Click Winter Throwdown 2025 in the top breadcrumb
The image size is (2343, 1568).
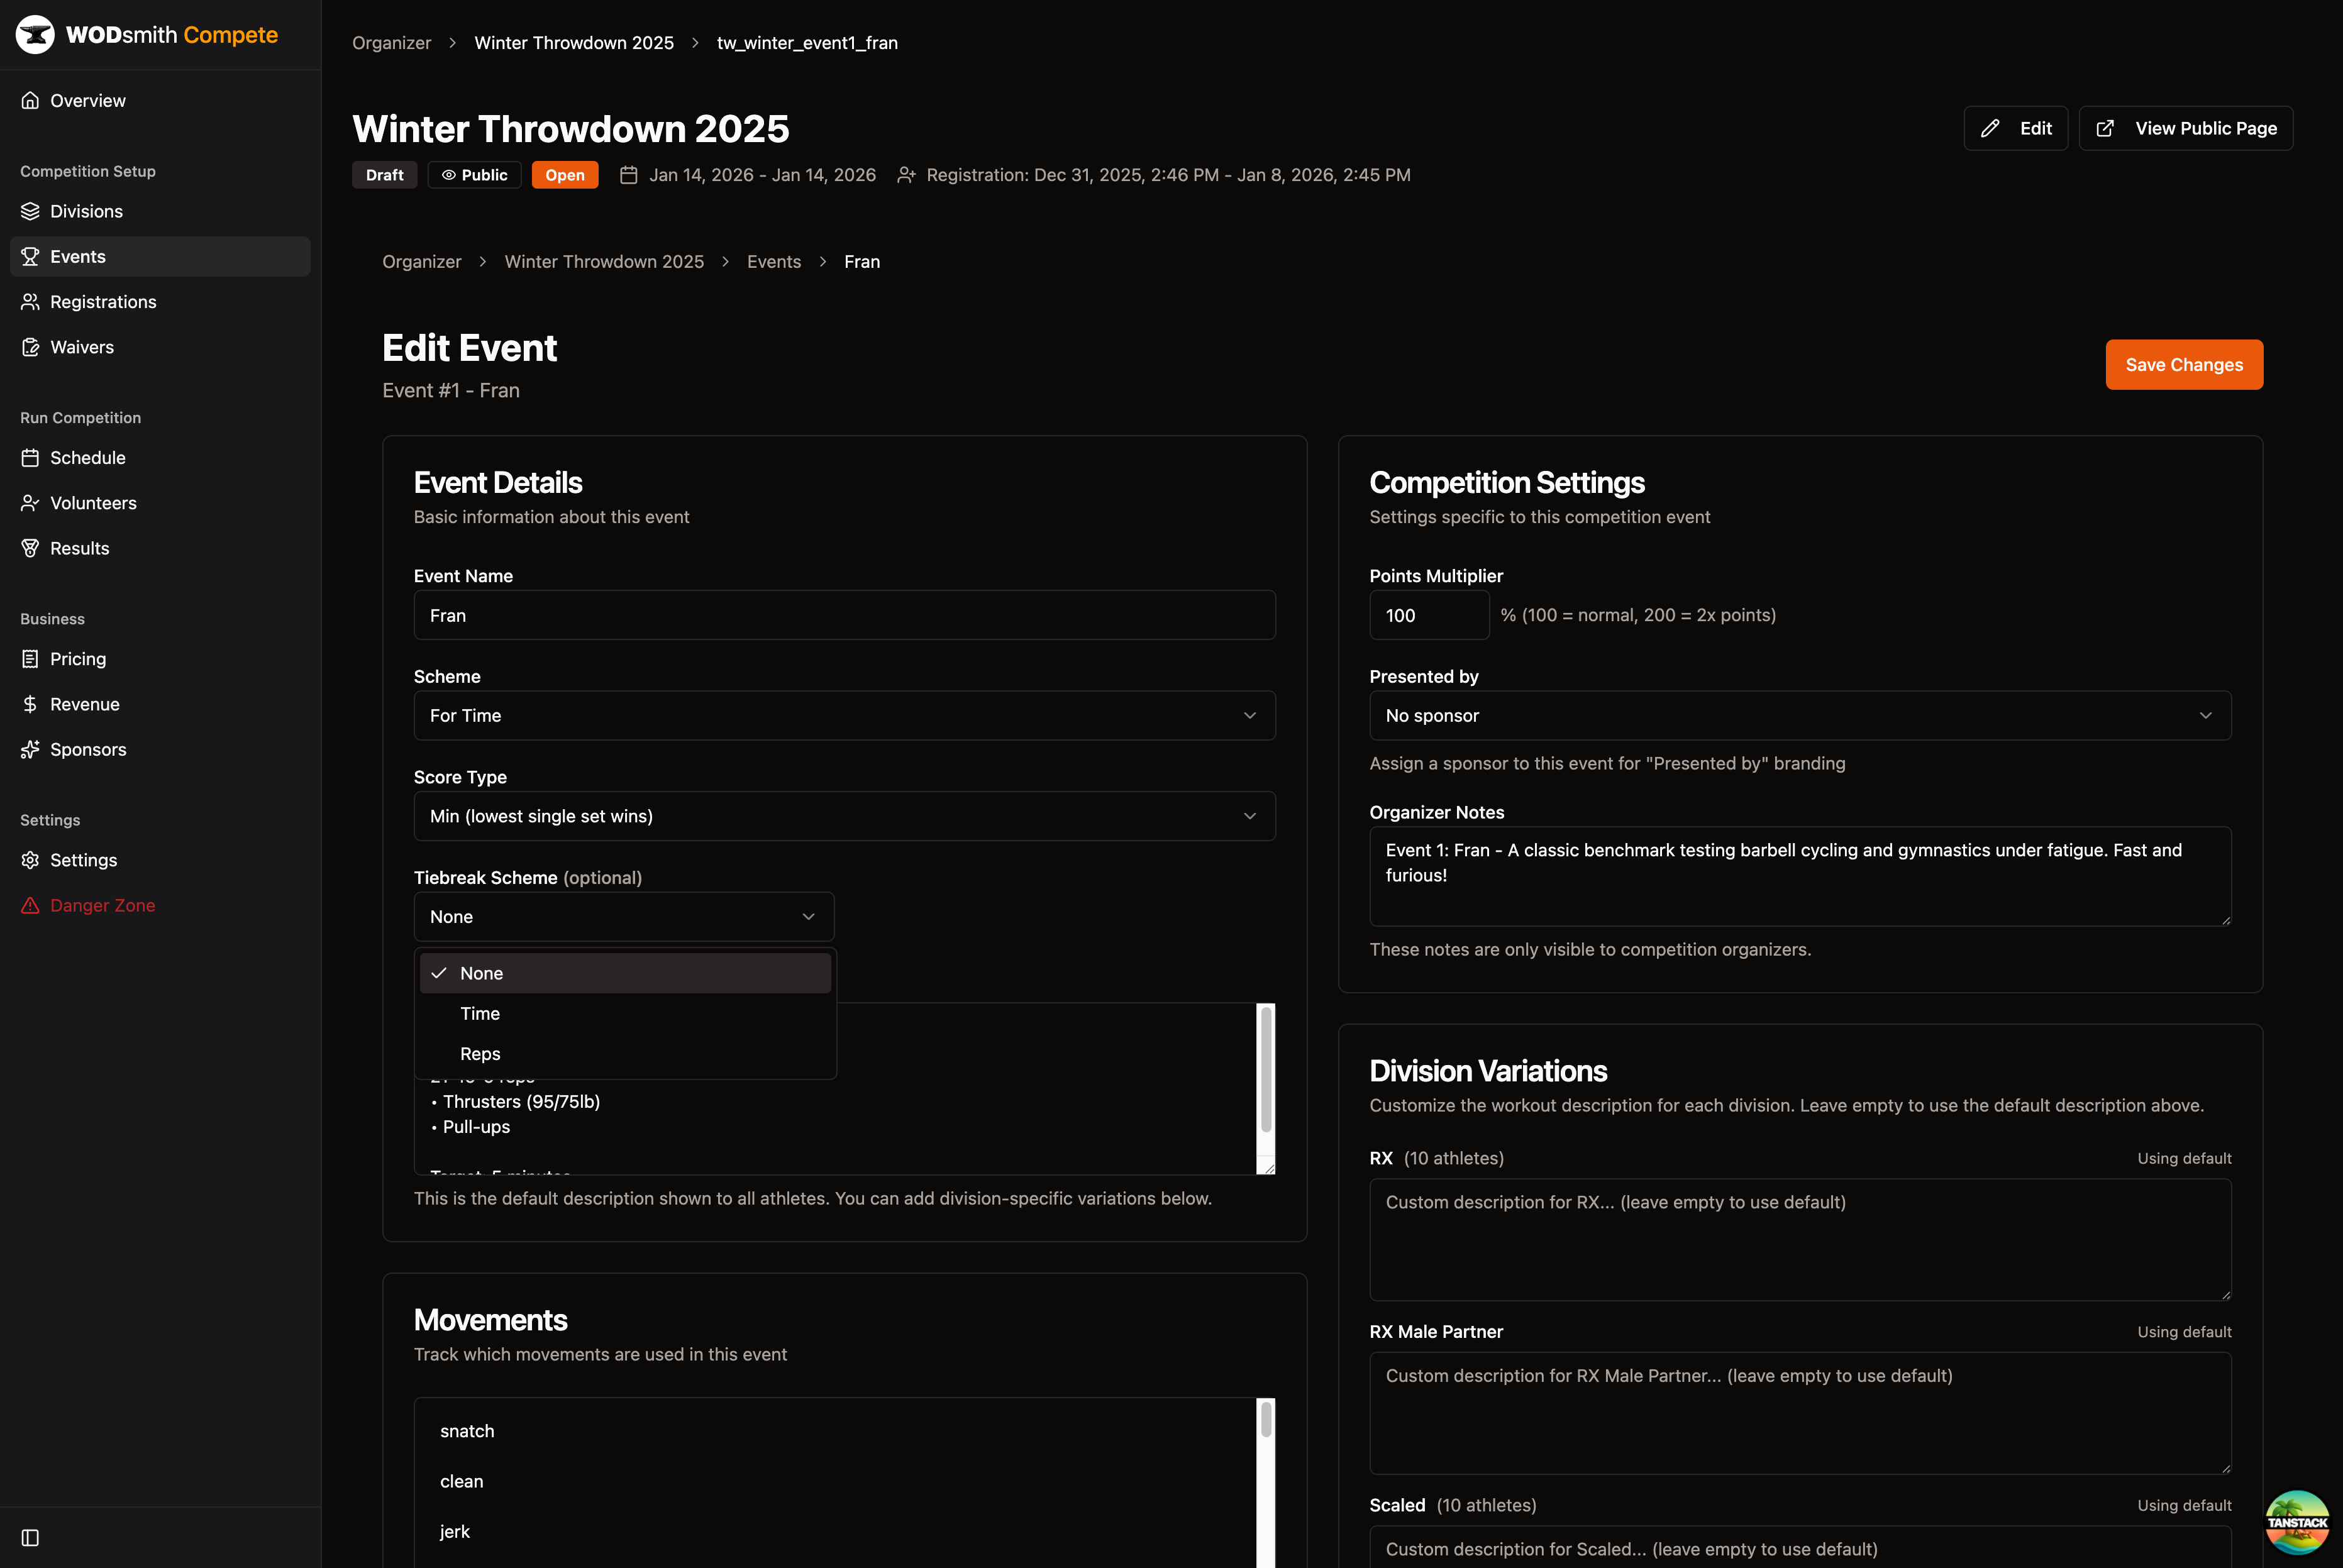574,43
